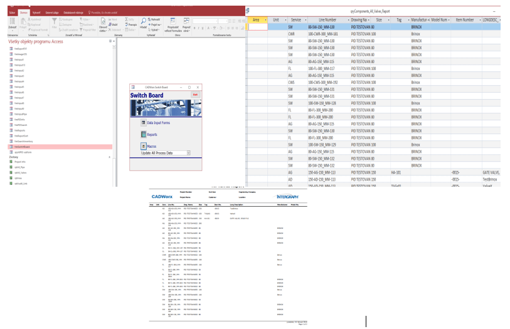Image resolution: width=510 pixels, height=329 pixels.
Task: Expand the Unit column filter arrow
Action: tap(285, 20)
